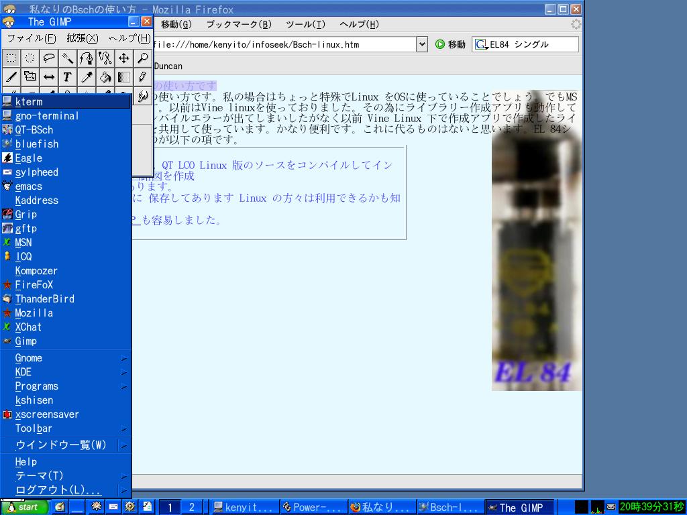Screen dimensions: 687x515
Task: Activate the fuzzy select magic wand tool
Action: pyautogui.click(x=66, y=58)
